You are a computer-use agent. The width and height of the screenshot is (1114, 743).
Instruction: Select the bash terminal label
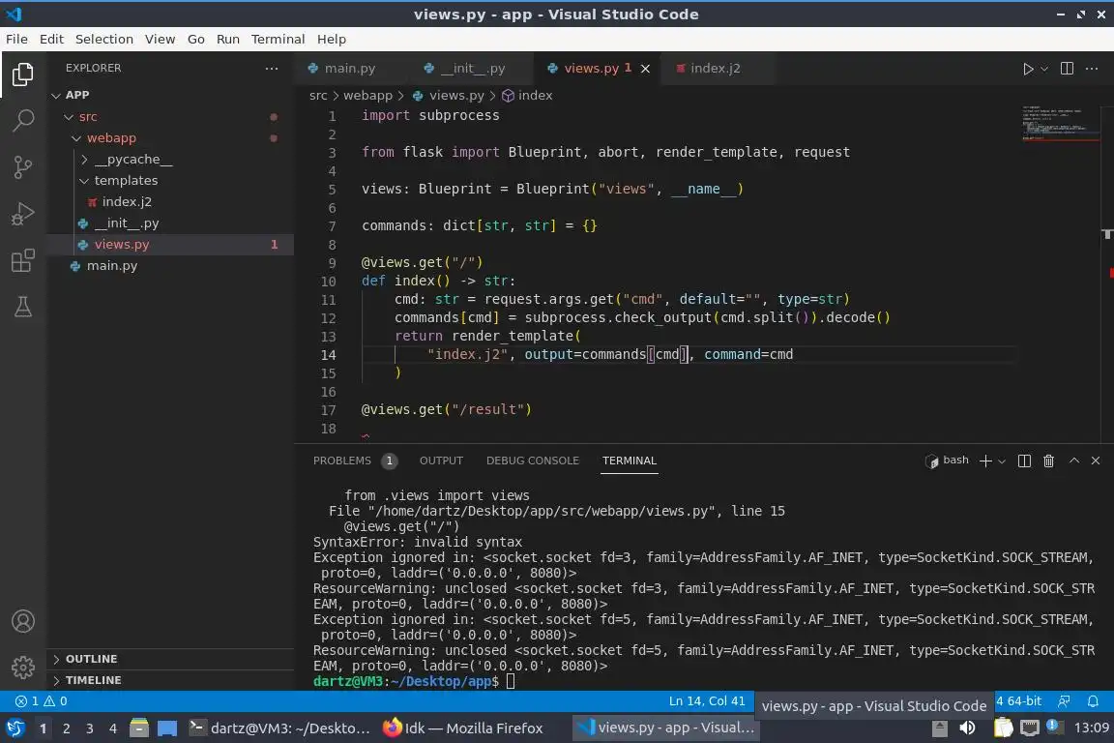pyautogui.click(x=947, y=461)
